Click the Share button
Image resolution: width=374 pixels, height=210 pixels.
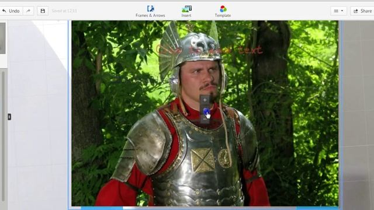tap(362, 11)
